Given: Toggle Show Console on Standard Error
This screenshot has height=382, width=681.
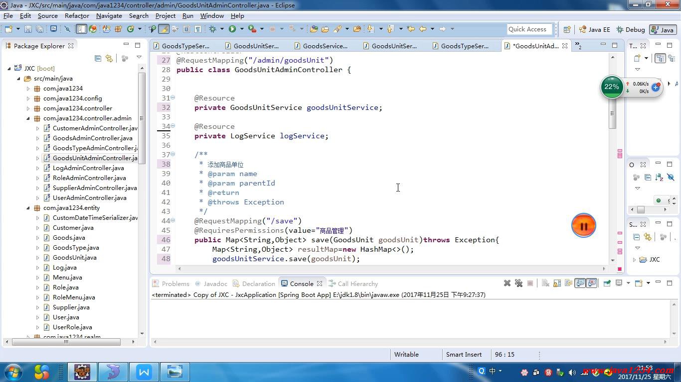Looking at the screenshot, I should coord(591,283).
